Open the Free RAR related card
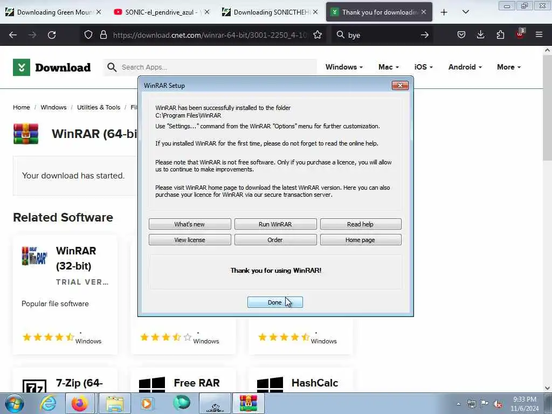 (x=183, y=380)
